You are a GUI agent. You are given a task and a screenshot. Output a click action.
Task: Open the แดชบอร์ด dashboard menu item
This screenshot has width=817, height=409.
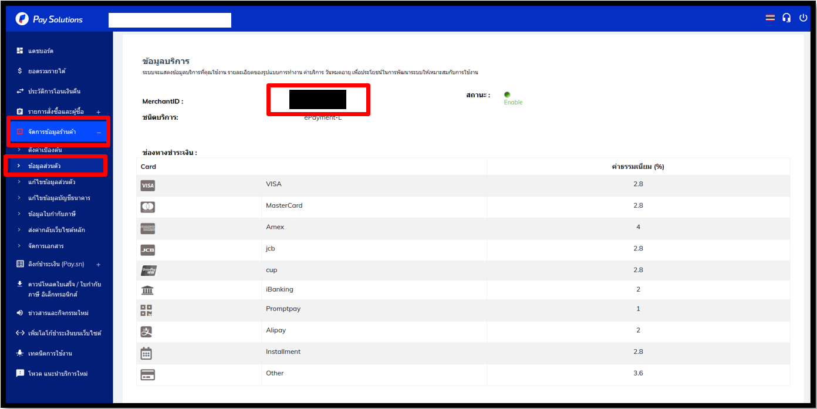click(41, 51)
